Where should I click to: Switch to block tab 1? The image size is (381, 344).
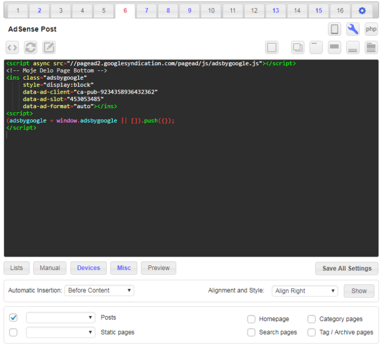[x=18, y=11]
